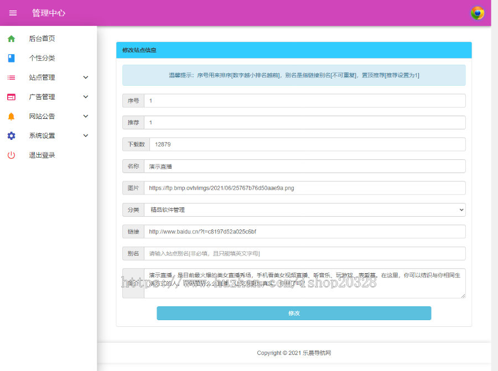498x371 pixels.
Task: Click the 序号 field label
Action: (133, 101)
